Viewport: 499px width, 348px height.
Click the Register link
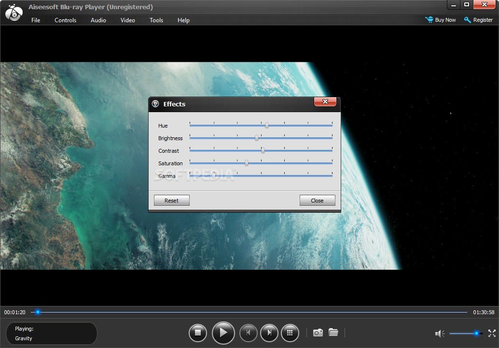click(x=483, y=20)
